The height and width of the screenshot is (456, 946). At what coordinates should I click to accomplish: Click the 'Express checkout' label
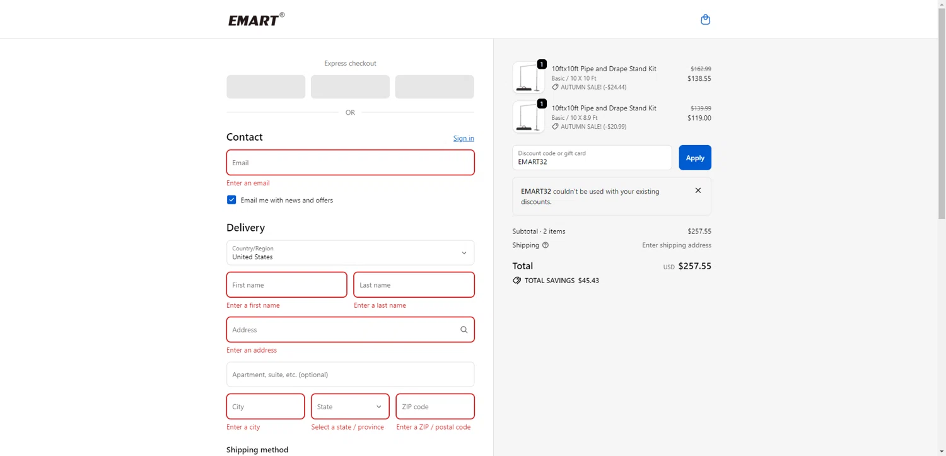coord(350,63)
